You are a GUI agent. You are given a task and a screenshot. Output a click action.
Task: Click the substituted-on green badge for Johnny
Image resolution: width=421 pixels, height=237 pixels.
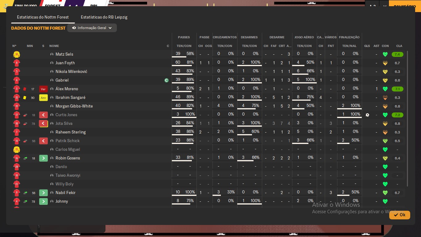click(x=43, y=201)
